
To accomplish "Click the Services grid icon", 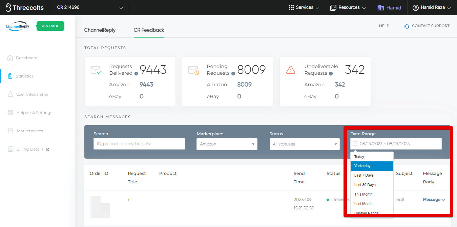I will 291,7.
